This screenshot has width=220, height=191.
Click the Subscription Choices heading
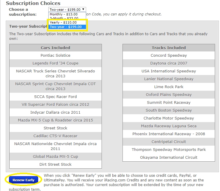click(33, 3)
